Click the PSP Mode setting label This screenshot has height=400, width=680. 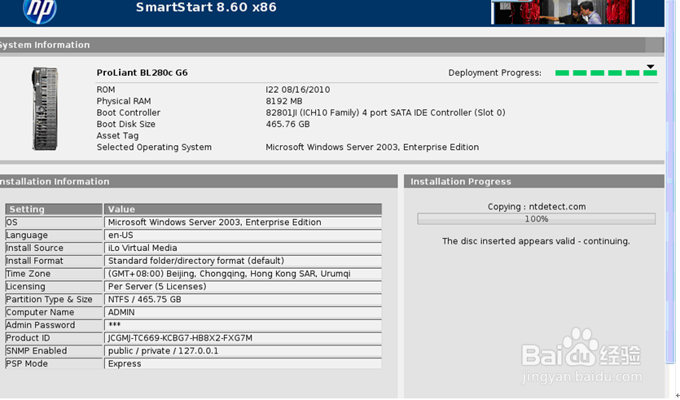click(x=27, y=363)
